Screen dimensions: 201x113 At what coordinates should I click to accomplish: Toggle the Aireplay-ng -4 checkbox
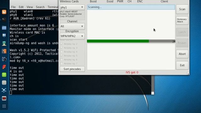pos(62,52)
